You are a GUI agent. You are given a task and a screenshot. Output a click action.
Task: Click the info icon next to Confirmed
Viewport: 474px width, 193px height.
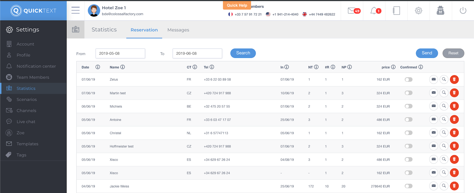pos(421,67)
